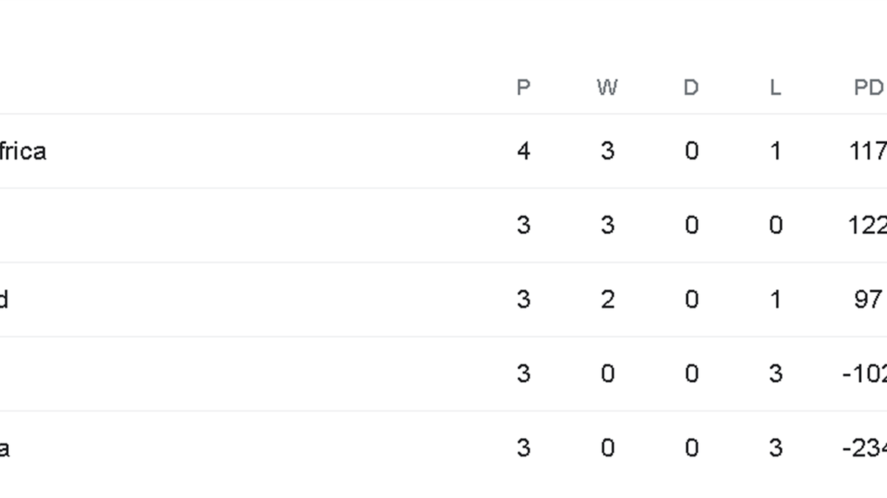Click the L column header

pos(775,88)
